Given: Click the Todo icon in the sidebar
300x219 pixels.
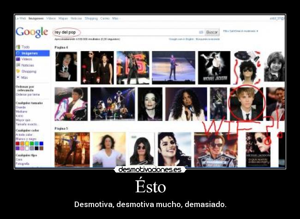Looking at the screenshot, I should coord(18,47).
